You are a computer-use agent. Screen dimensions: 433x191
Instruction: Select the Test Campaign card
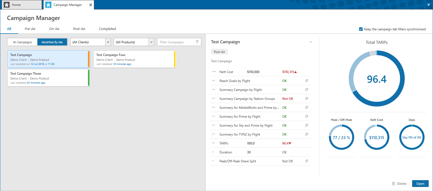[49, 59]
